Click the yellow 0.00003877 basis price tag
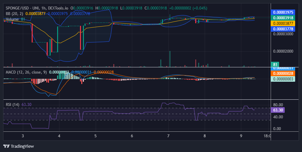 point(283,23)
